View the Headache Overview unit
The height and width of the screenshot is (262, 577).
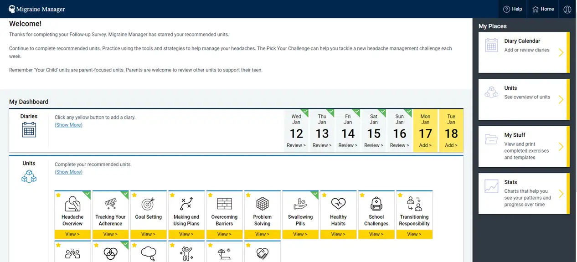coord(72,234)
